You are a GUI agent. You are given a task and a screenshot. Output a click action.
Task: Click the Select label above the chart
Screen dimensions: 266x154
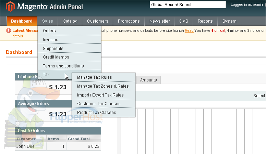click(x=259, y=96)
